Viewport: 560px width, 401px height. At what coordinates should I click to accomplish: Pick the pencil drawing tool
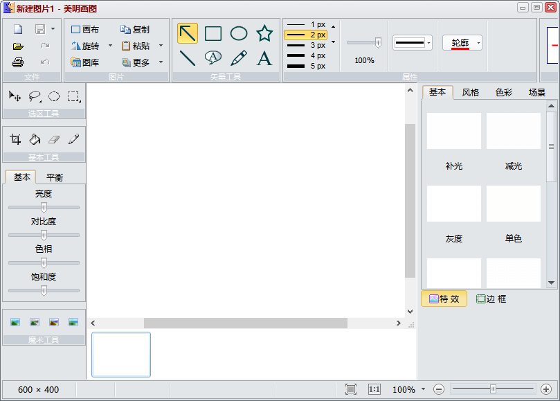point(239,57)
